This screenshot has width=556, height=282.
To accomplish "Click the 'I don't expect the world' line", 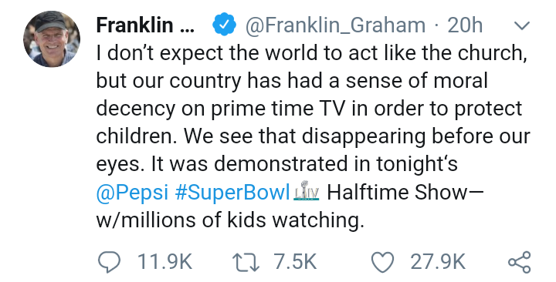I will tap(312, 53).
